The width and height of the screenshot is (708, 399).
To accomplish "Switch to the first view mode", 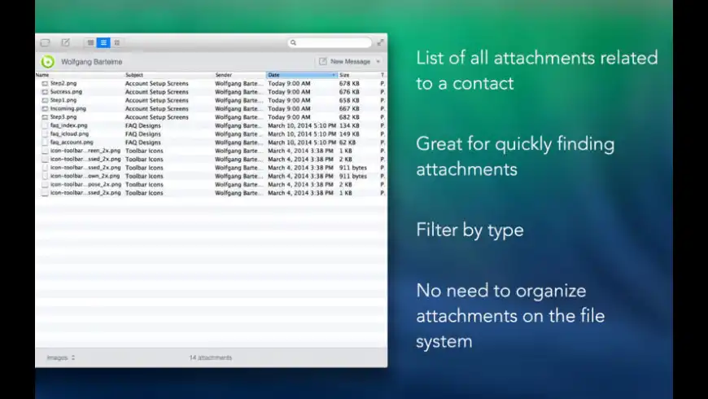I will click(x=90, y=42).
